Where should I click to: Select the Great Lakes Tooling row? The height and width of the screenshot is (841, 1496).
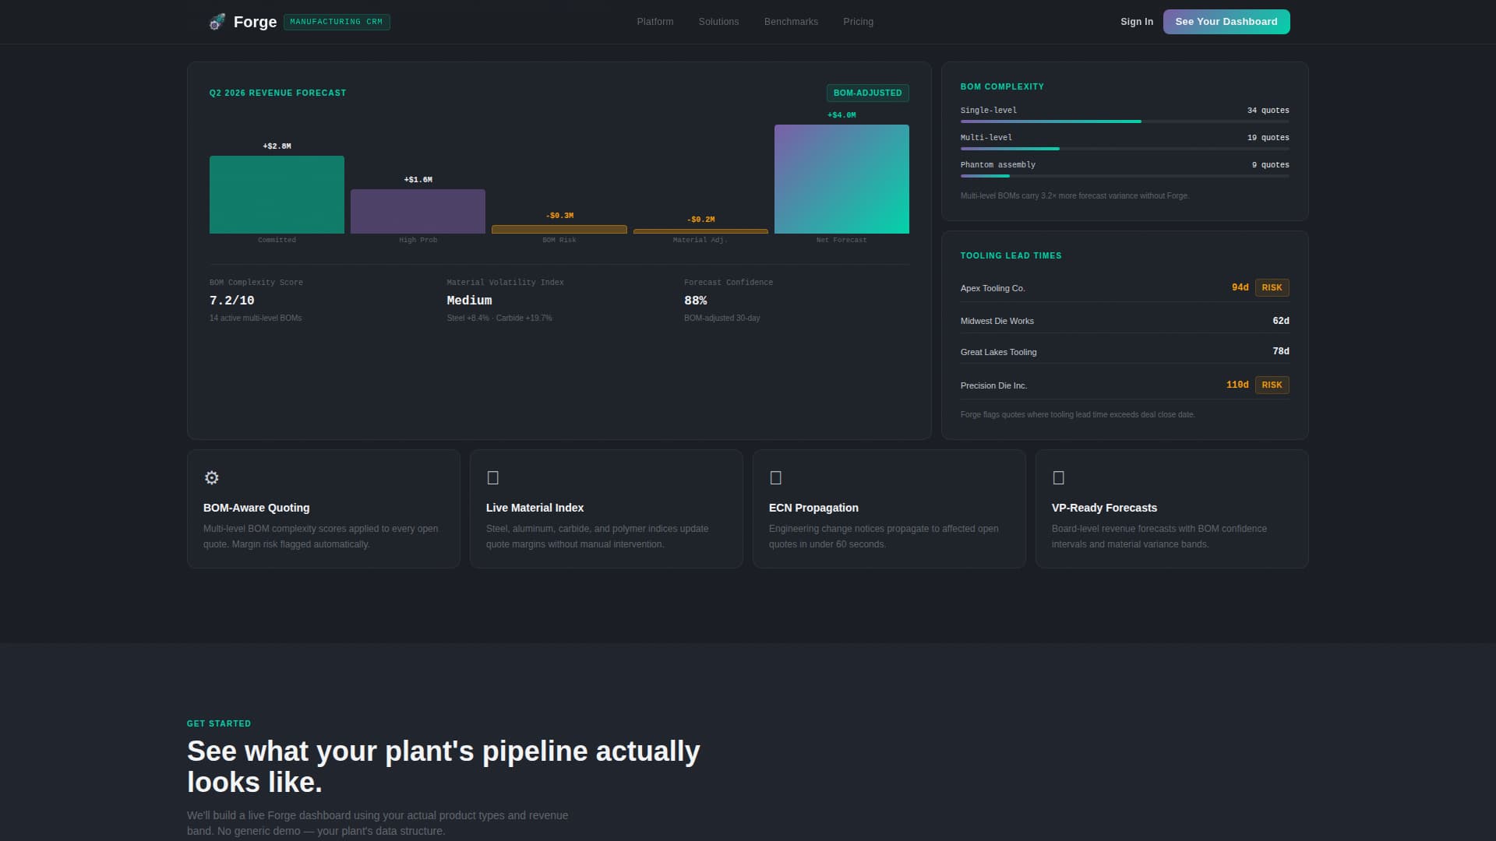1124,351
